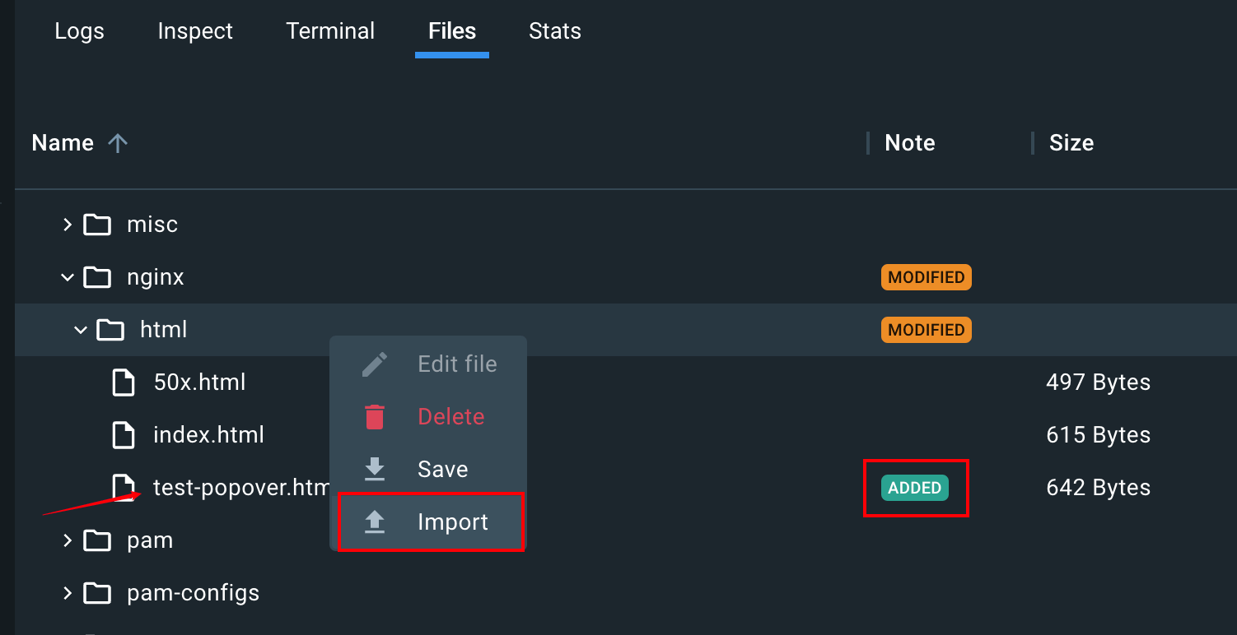Click the index.html file icon
The width and height of the screenshot is (1237, 635).
123,434
